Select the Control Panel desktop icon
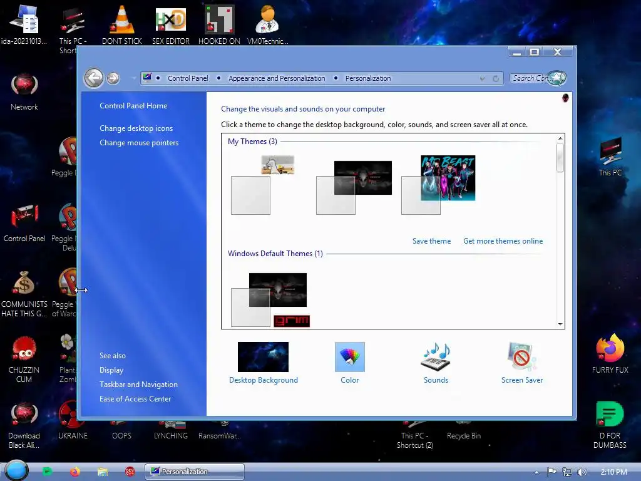Image resolution: width=641 pixels, height=481 pixels. pyautogui.click(x=24, y=223)
